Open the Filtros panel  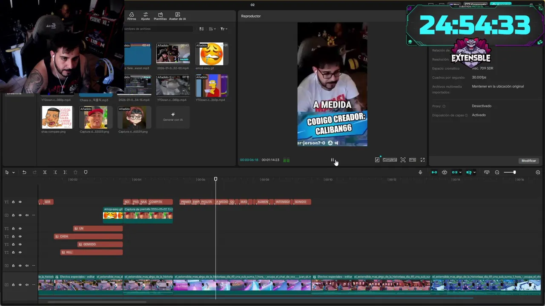point(132,16)
